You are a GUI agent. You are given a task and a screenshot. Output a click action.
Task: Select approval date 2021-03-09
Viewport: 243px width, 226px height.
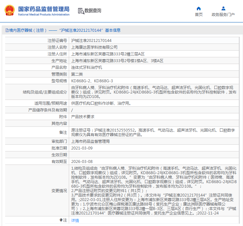82,148
